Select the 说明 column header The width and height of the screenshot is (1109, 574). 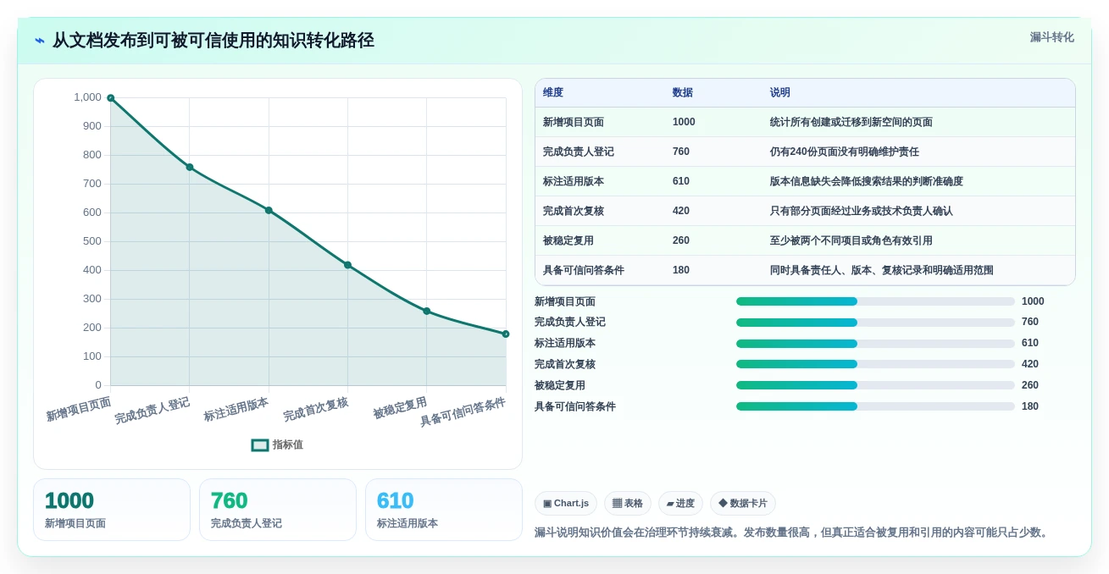(779, 92)
